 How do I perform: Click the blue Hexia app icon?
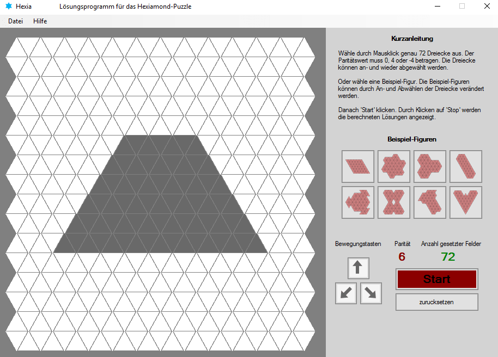pyautogui.click(x=9, y=6)
